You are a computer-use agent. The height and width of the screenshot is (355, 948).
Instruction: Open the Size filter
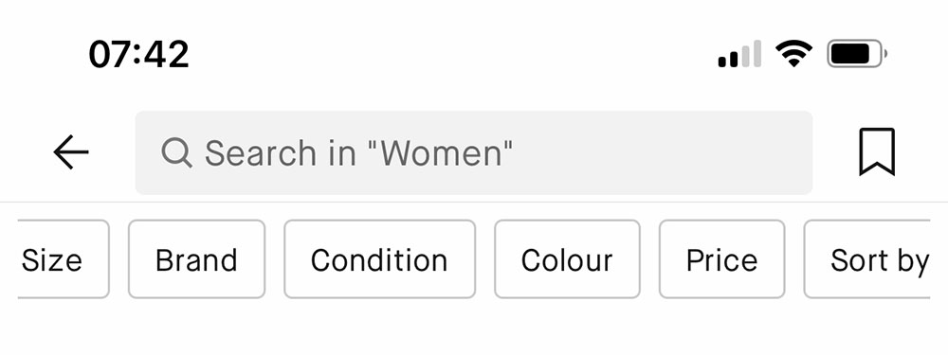pos(64,259)
